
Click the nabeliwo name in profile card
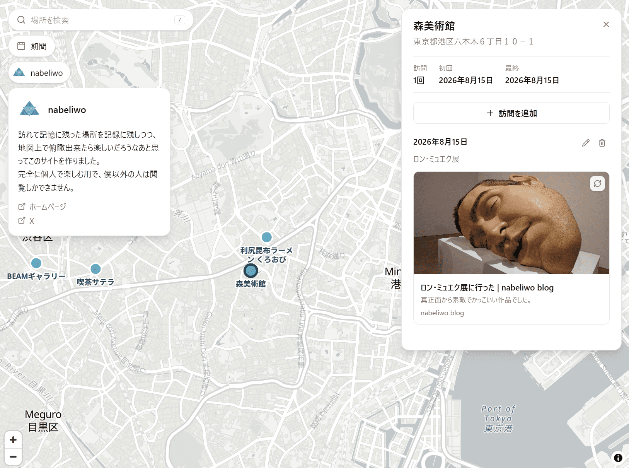coord(67,110)
